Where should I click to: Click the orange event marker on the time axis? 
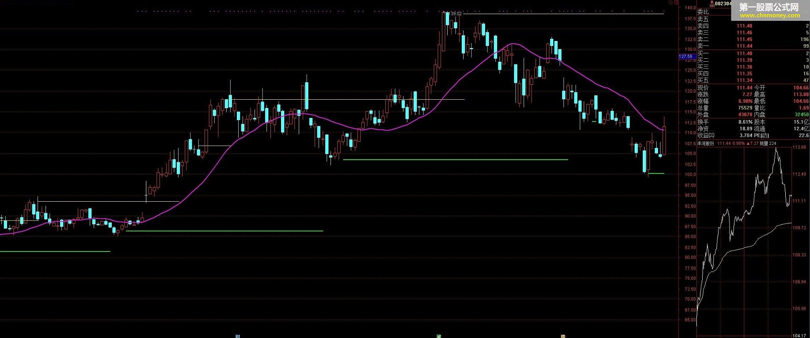(x=563, y=336)
